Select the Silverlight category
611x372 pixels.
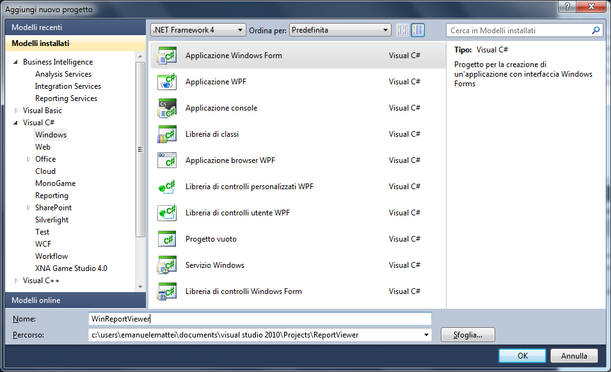click(x=51, y=220)
